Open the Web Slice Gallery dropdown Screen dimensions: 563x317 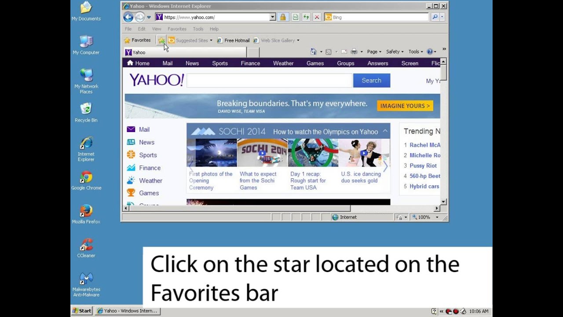point(276,41)
